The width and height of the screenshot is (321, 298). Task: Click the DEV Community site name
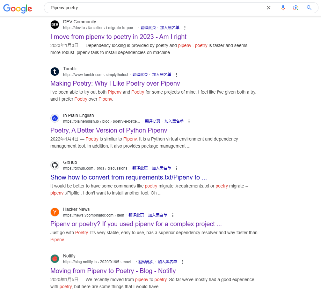79,22
